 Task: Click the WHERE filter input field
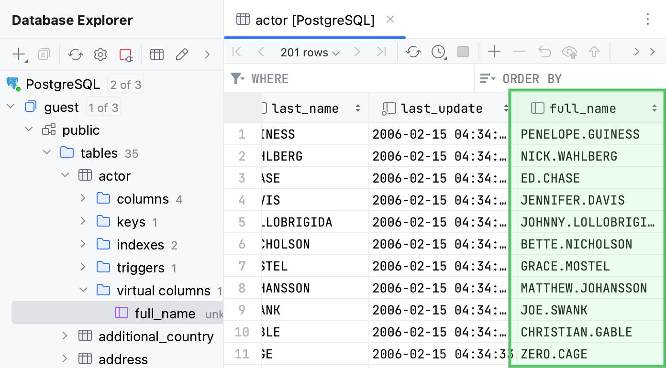click(359, 79)
